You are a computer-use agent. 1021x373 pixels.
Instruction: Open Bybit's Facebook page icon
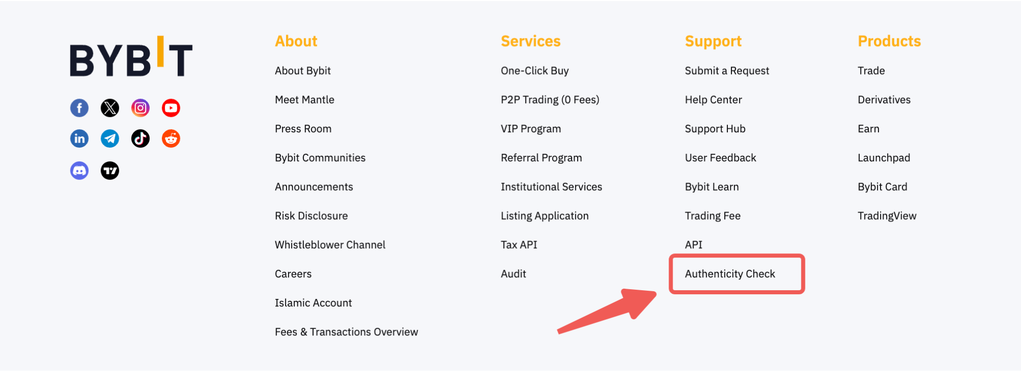pos(79,108)
